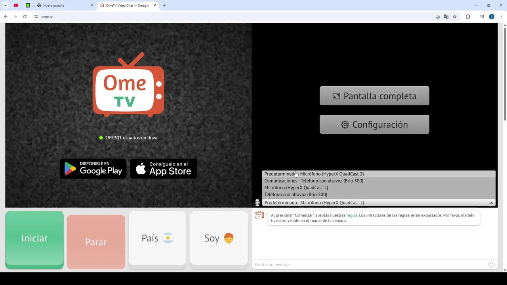
Task: Bookmark this page with the star icon
Action: (455, 17)
